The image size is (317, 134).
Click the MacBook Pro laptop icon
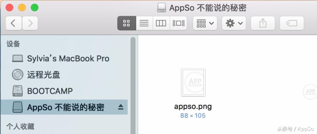pos(18,59)
